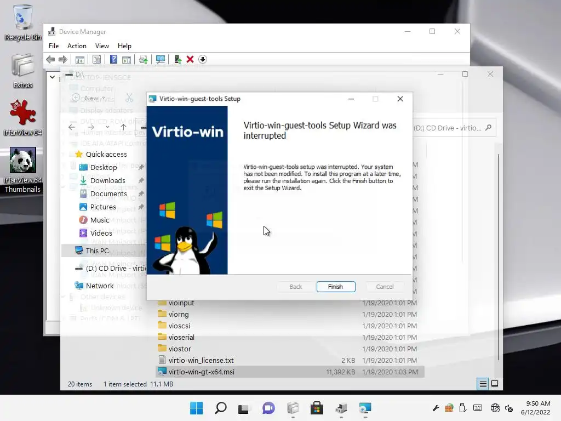561x421 pixels.
Task: Click the muted volume tray icon
Action: tap(509, 408)
